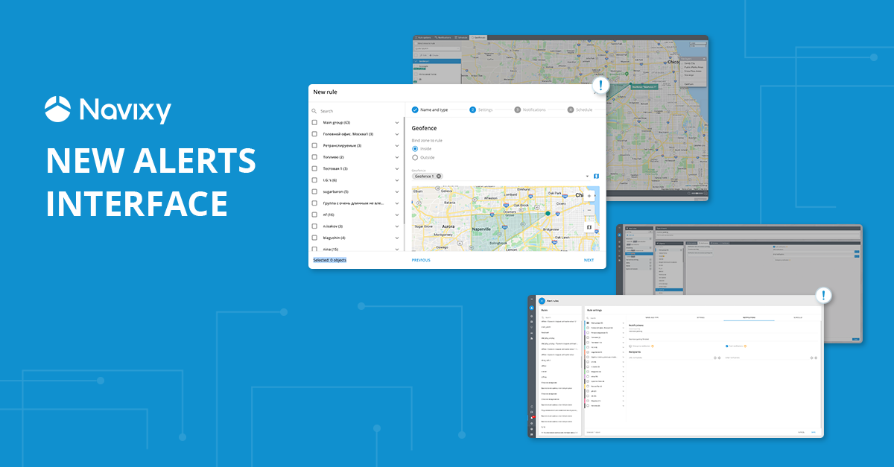This screenshot has height=467, width=894.
Task: Select the Inside radio option
Action: click(x=415, y=148)
